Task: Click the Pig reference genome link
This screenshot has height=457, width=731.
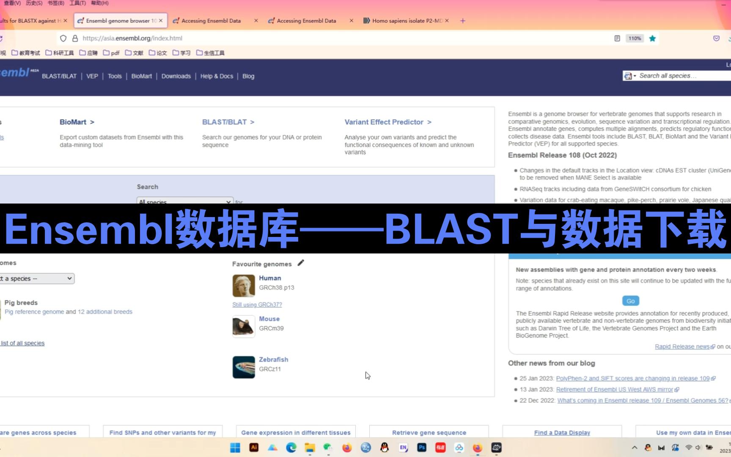Action: (34, 312)
